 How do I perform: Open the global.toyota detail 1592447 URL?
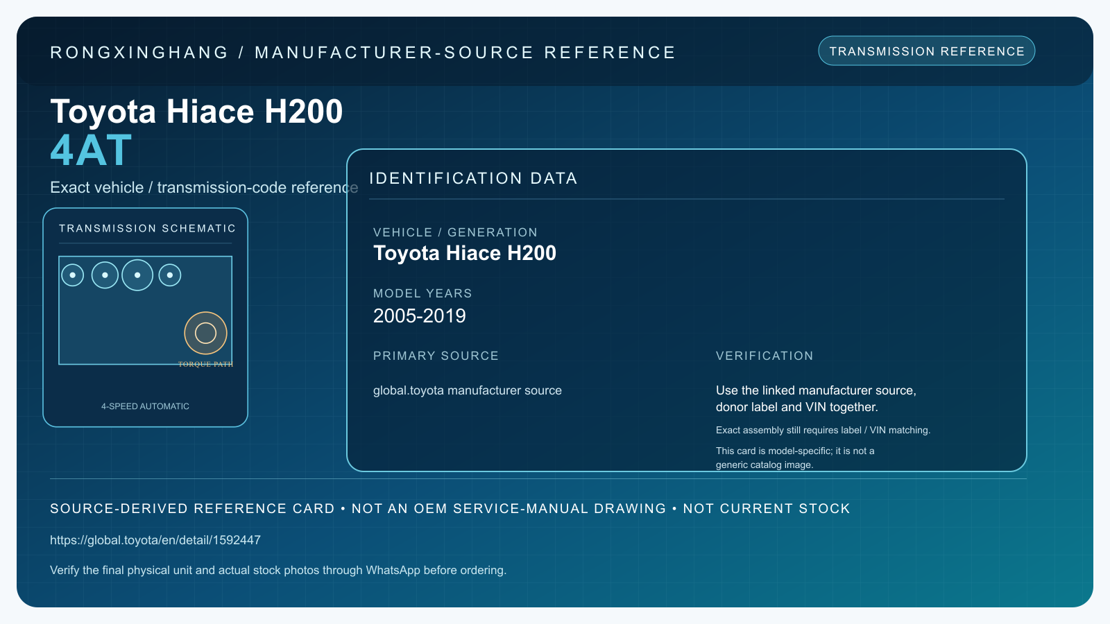155,540
